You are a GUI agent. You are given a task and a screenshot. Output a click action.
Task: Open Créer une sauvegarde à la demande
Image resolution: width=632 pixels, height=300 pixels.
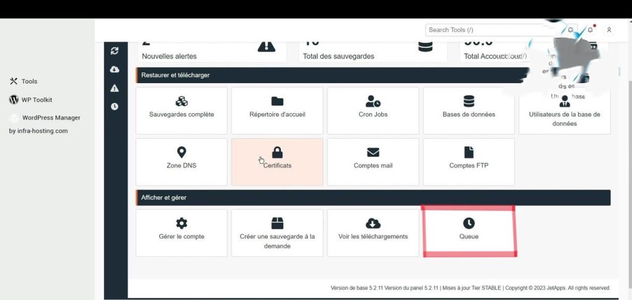[x=277, y=233]
